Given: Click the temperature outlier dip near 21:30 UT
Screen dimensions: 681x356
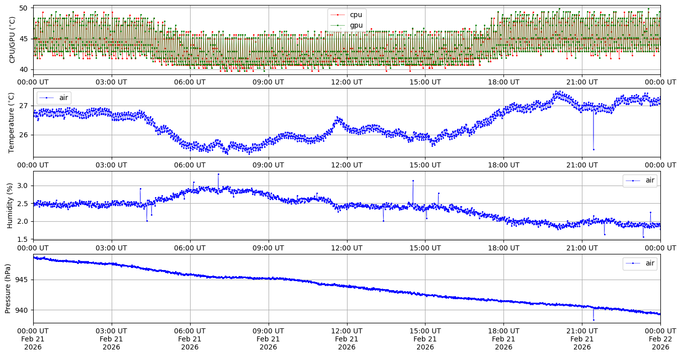Looking at the screenshot, I should (593, 149).
